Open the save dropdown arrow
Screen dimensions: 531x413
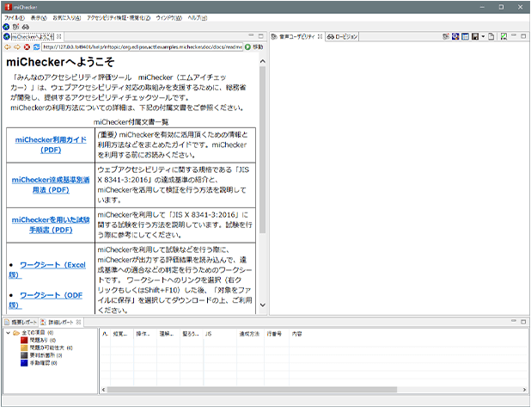click(483, 36)
